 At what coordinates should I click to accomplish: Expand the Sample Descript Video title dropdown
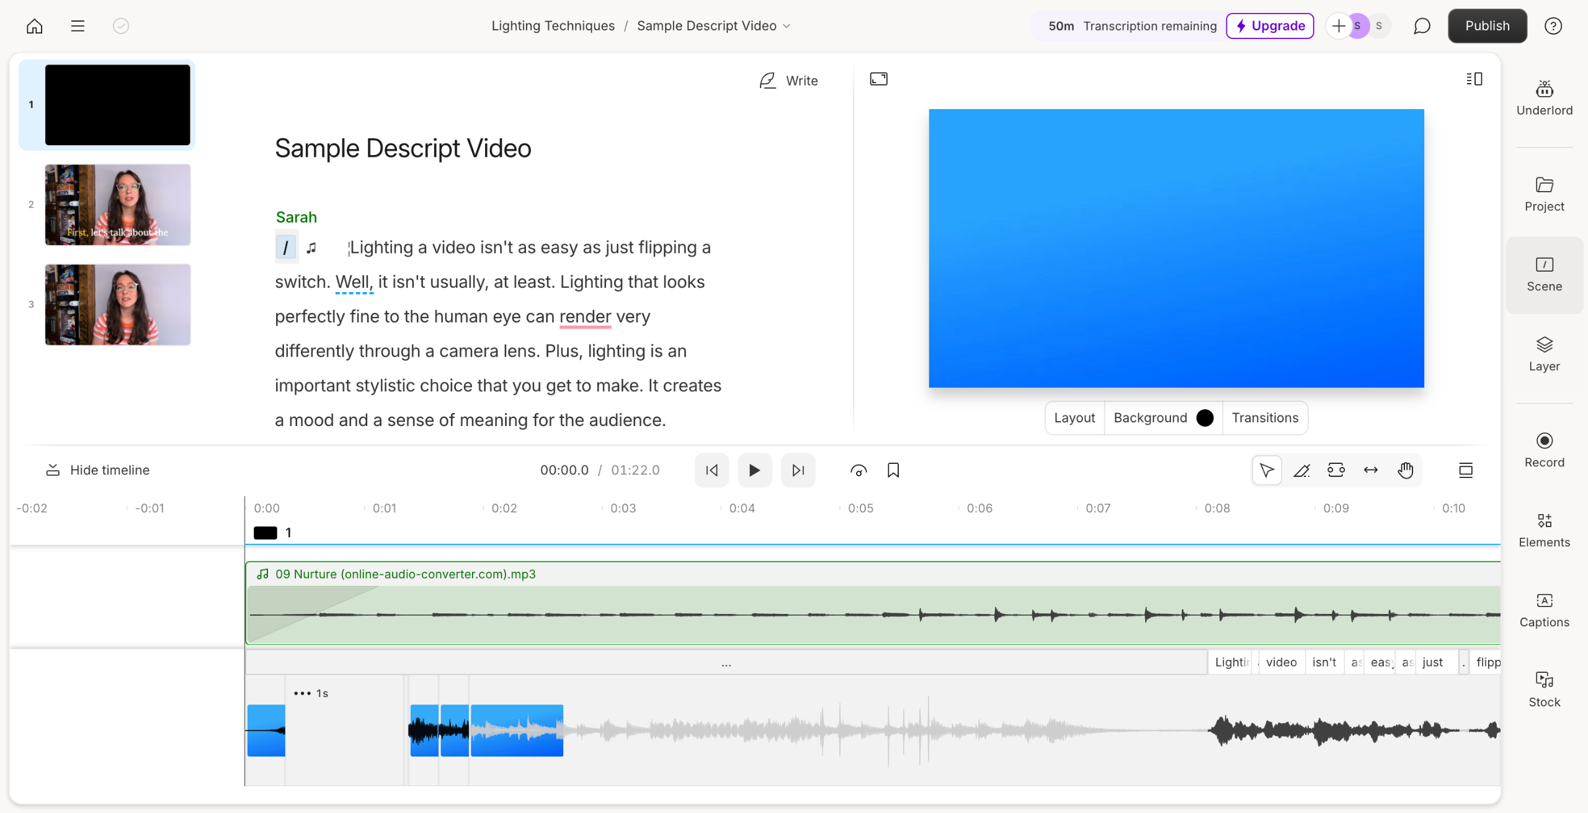coord(787,26)
